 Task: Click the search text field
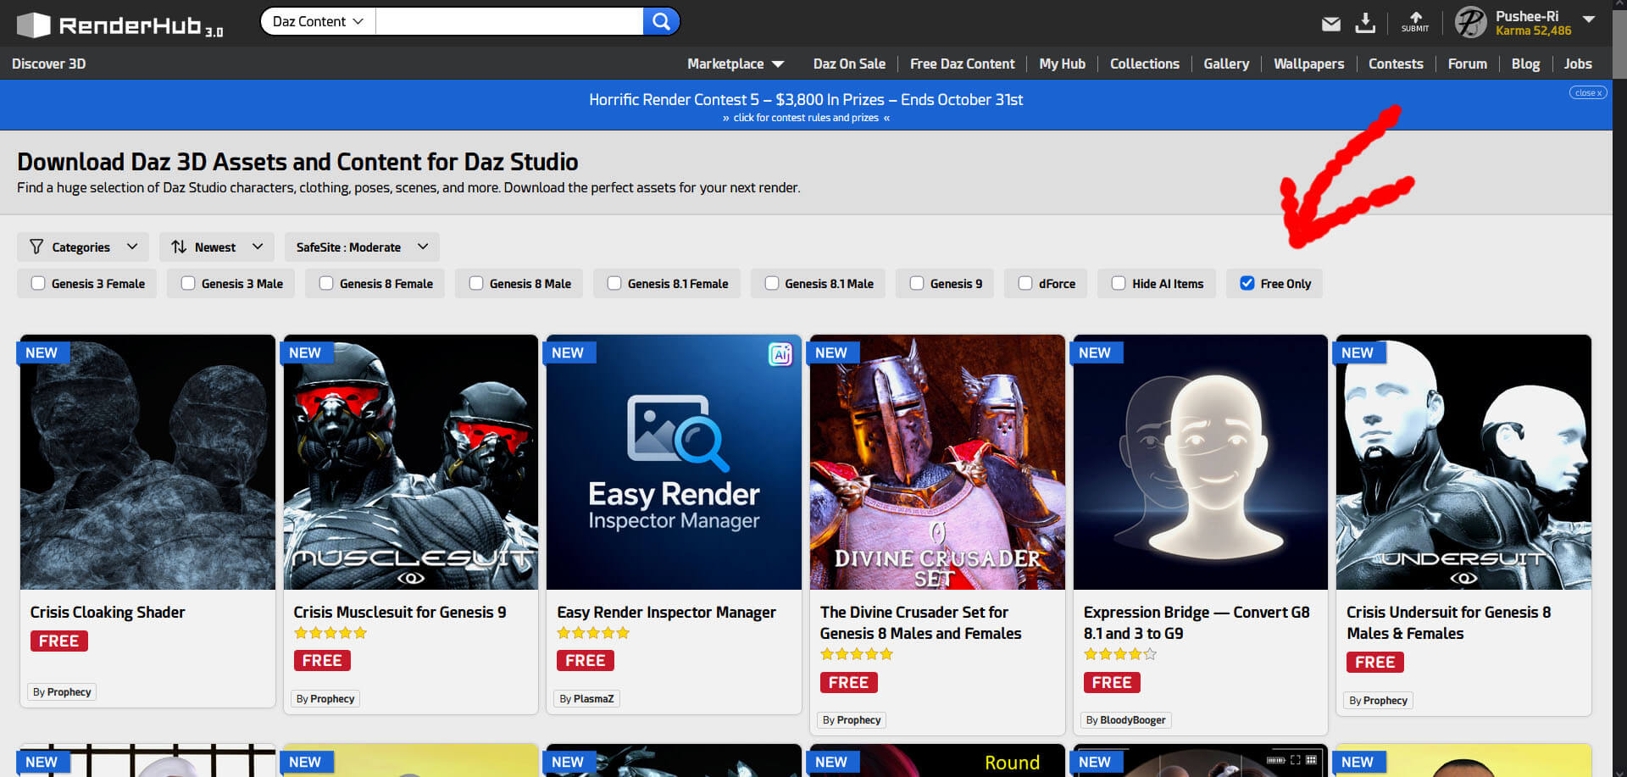(x=508, y=21)
